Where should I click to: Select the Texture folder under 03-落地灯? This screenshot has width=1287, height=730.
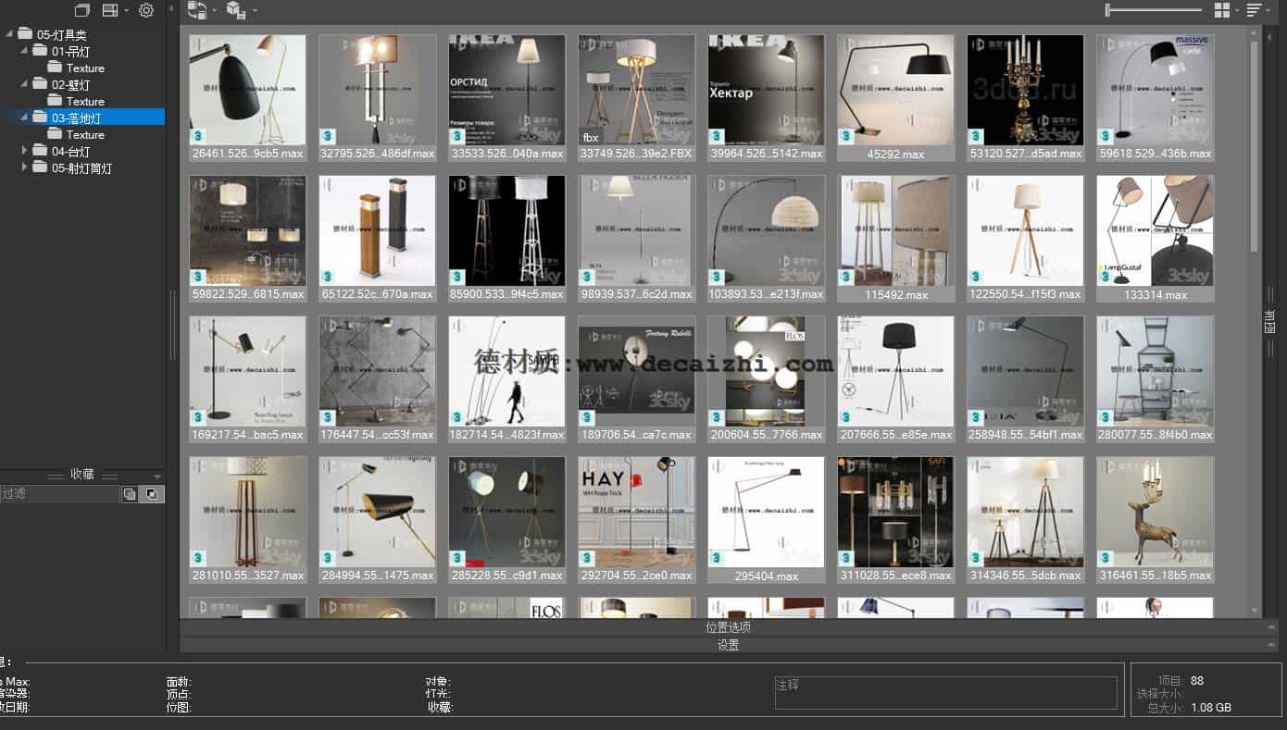85,134
